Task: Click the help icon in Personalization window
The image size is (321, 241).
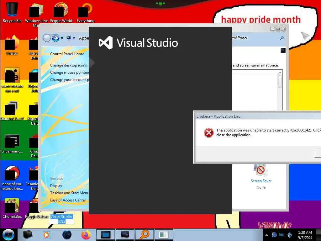Action: [283, 50]
